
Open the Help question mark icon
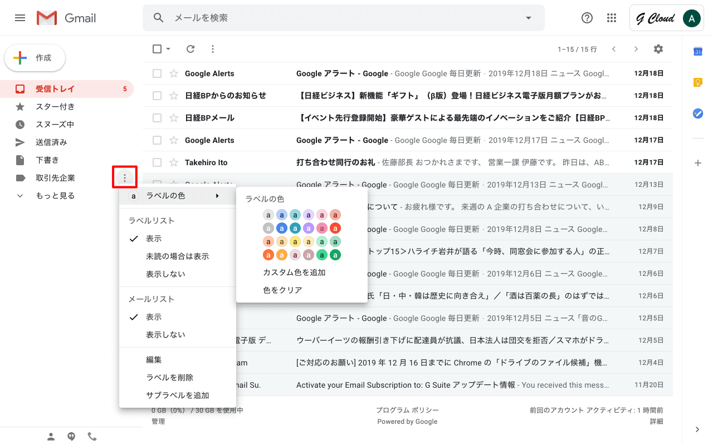coord(587,18)
